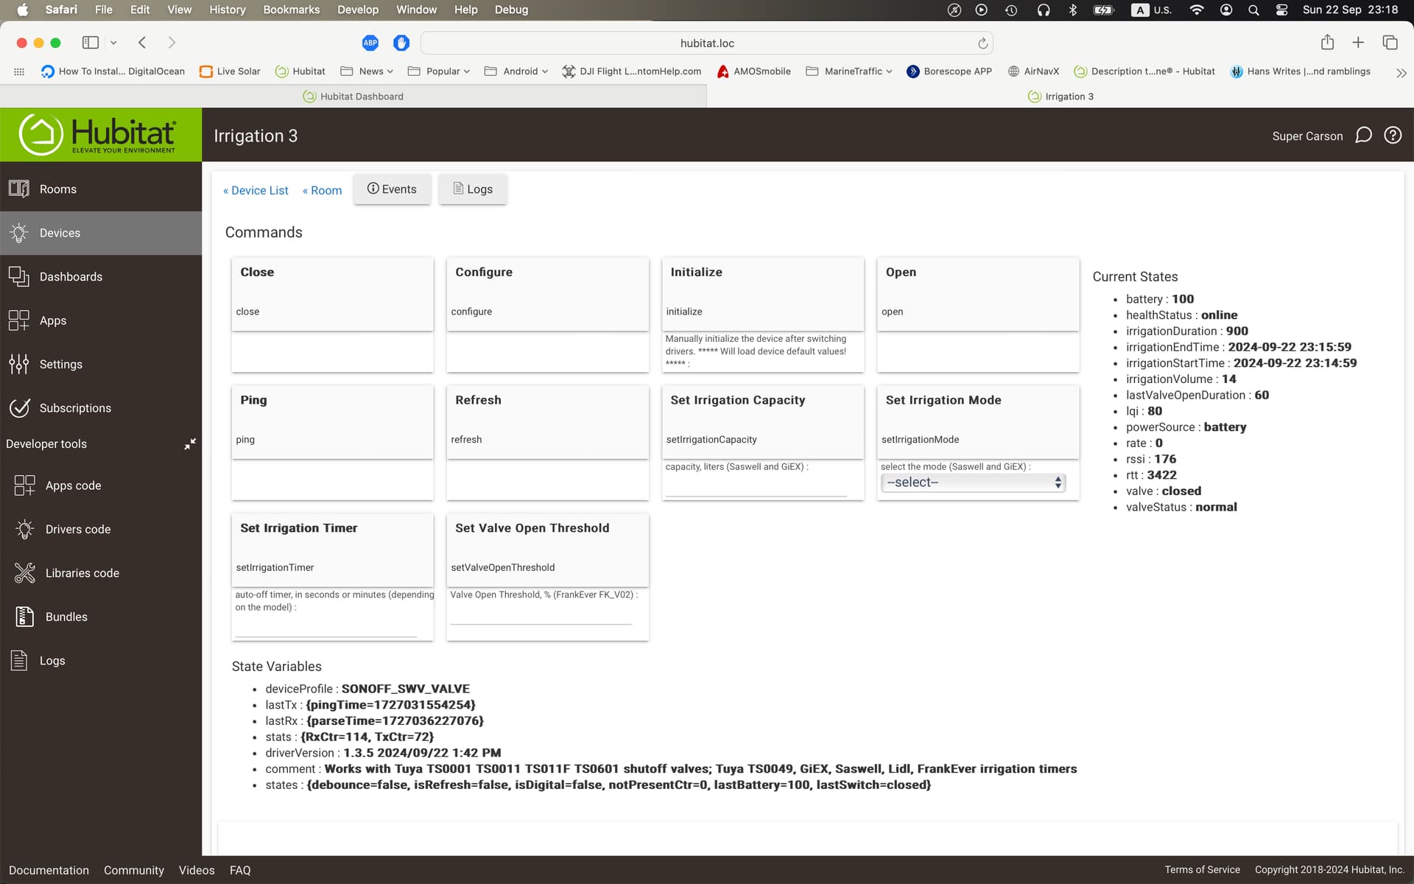Go back in Safari
Screen dimensions: 1414x884
pos(142,43)
